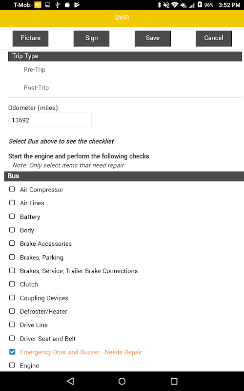Tap the USB notification icon
The height and width of the screenshot is (391, 244).
58,5
